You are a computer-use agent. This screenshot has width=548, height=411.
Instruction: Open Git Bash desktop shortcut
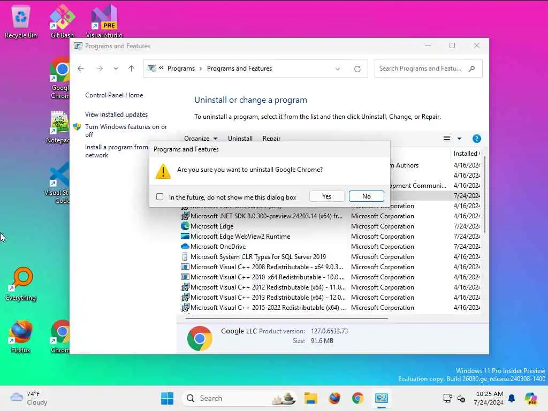(x=62, y=21)
